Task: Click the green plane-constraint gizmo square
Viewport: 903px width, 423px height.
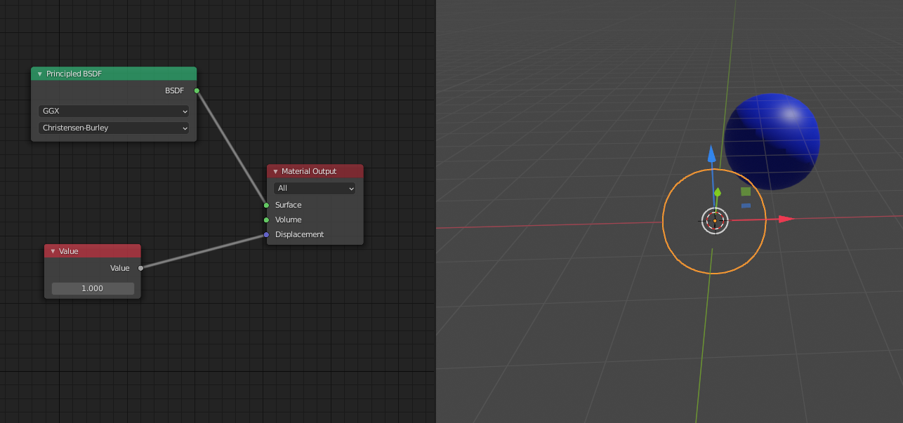Action: 746,192
